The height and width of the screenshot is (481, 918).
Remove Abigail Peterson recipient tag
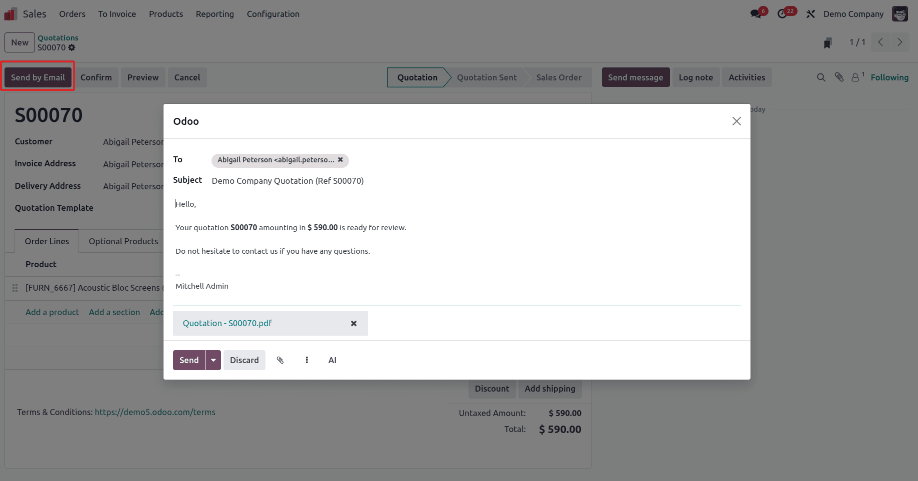click(x=340, y=160)
